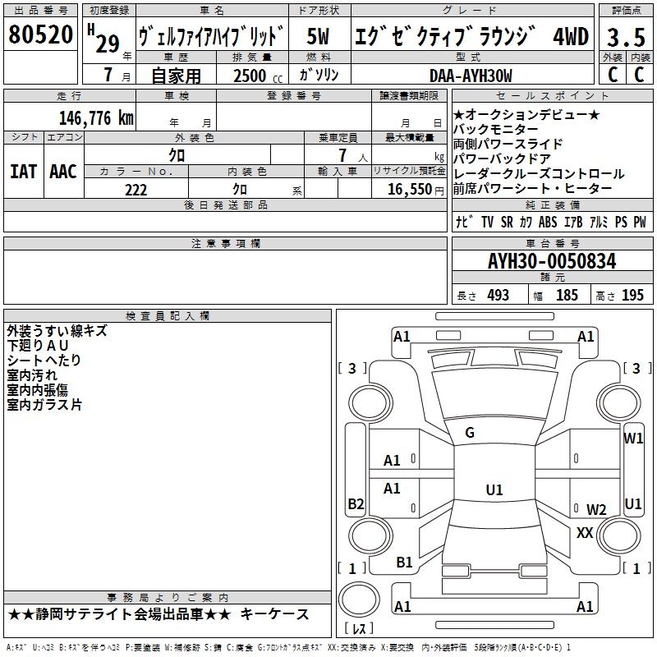Click the lot number 80520
This screenshot has height=657, width=657.
40,36
